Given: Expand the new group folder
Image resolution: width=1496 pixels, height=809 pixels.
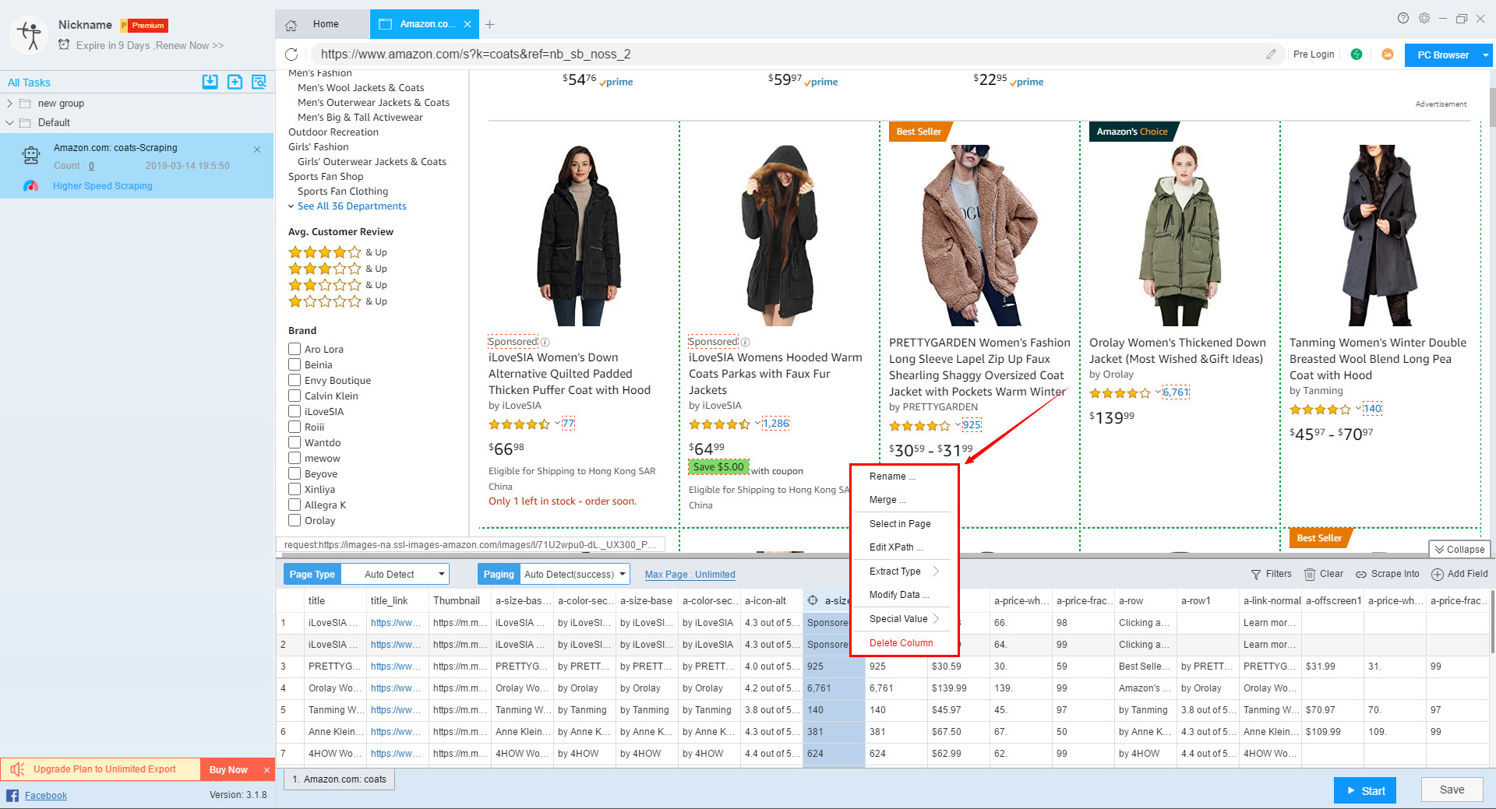Looking at the screenshot, I should (9, 104).
